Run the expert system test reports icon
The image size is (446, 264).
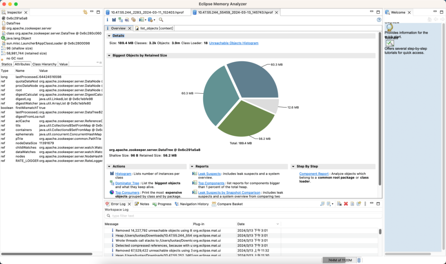141,20
